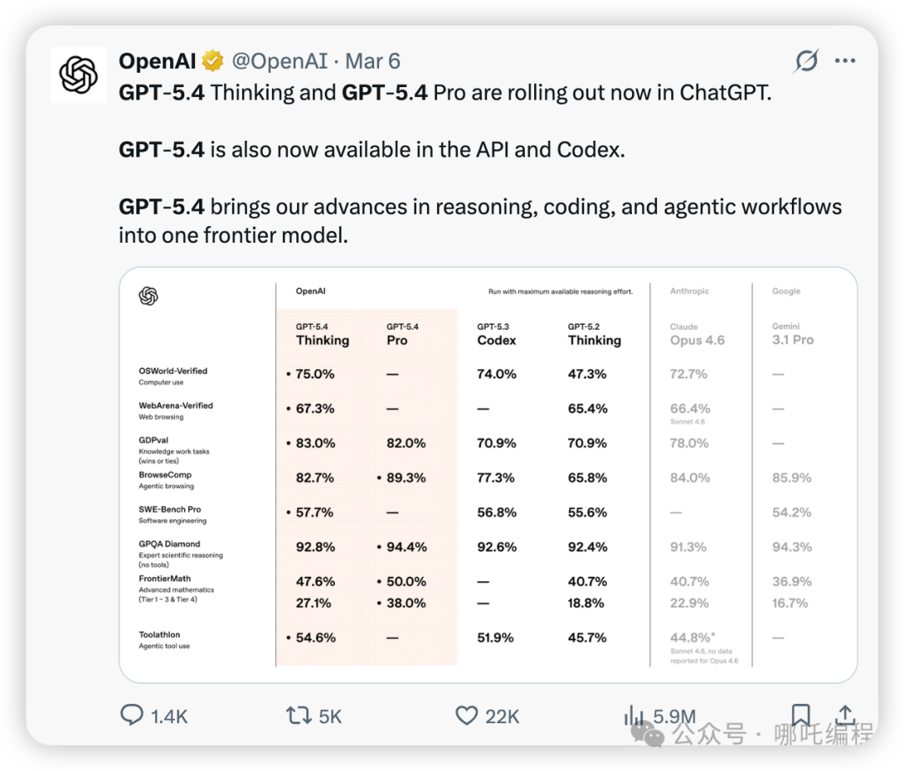The width and height of the screenshot is (904, 771).
Task: Click the Claude Opus 4.6 column header
Action: (x=696, y=334)
